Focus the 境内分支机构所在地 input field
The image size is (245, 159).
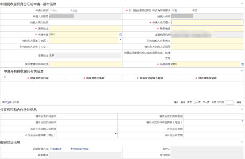[x=214, y=116]
